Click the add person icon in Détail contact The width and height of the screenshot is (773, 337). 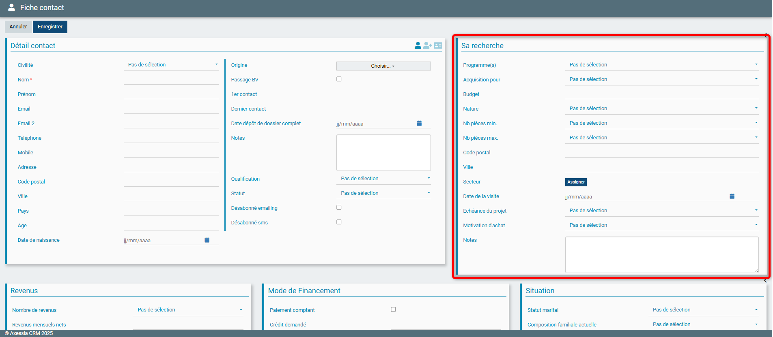[x=427, y=46]
